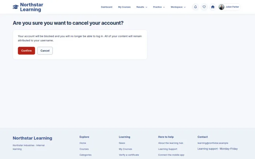
Task: Open the Dashboard nav item
Action: [x=107, y=7]
